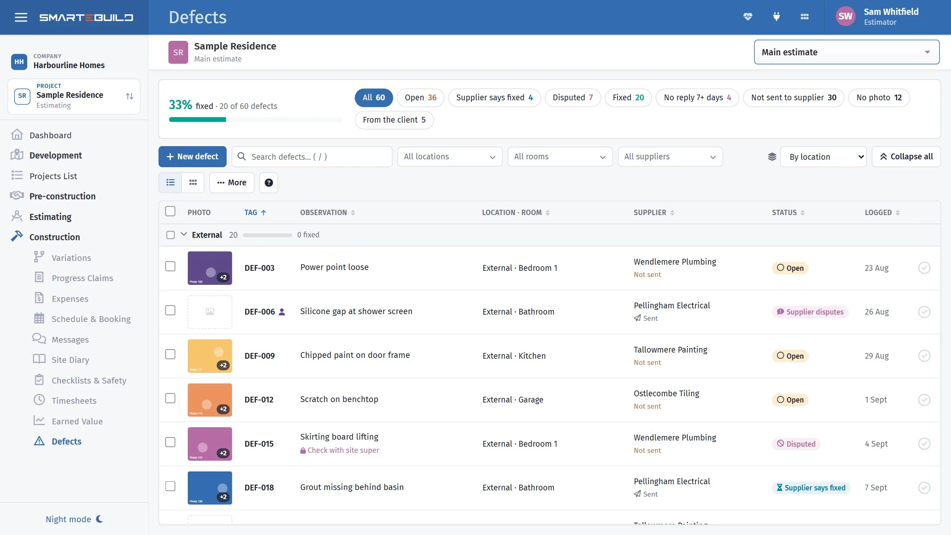Switch to list view
The image size is (951, 535).
coord(170,182)
